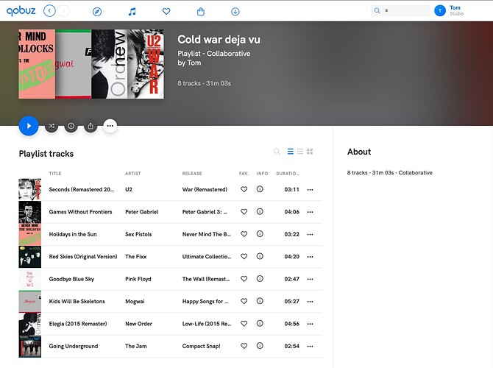The image size is (493, 368).
Task: Sort by RELEASE column header
Action: (192, 173)
